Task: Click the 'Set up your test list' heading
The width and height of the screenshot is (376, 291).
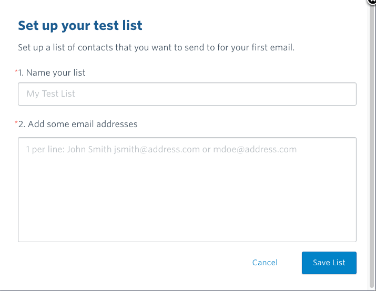Action: pos(80,26)
